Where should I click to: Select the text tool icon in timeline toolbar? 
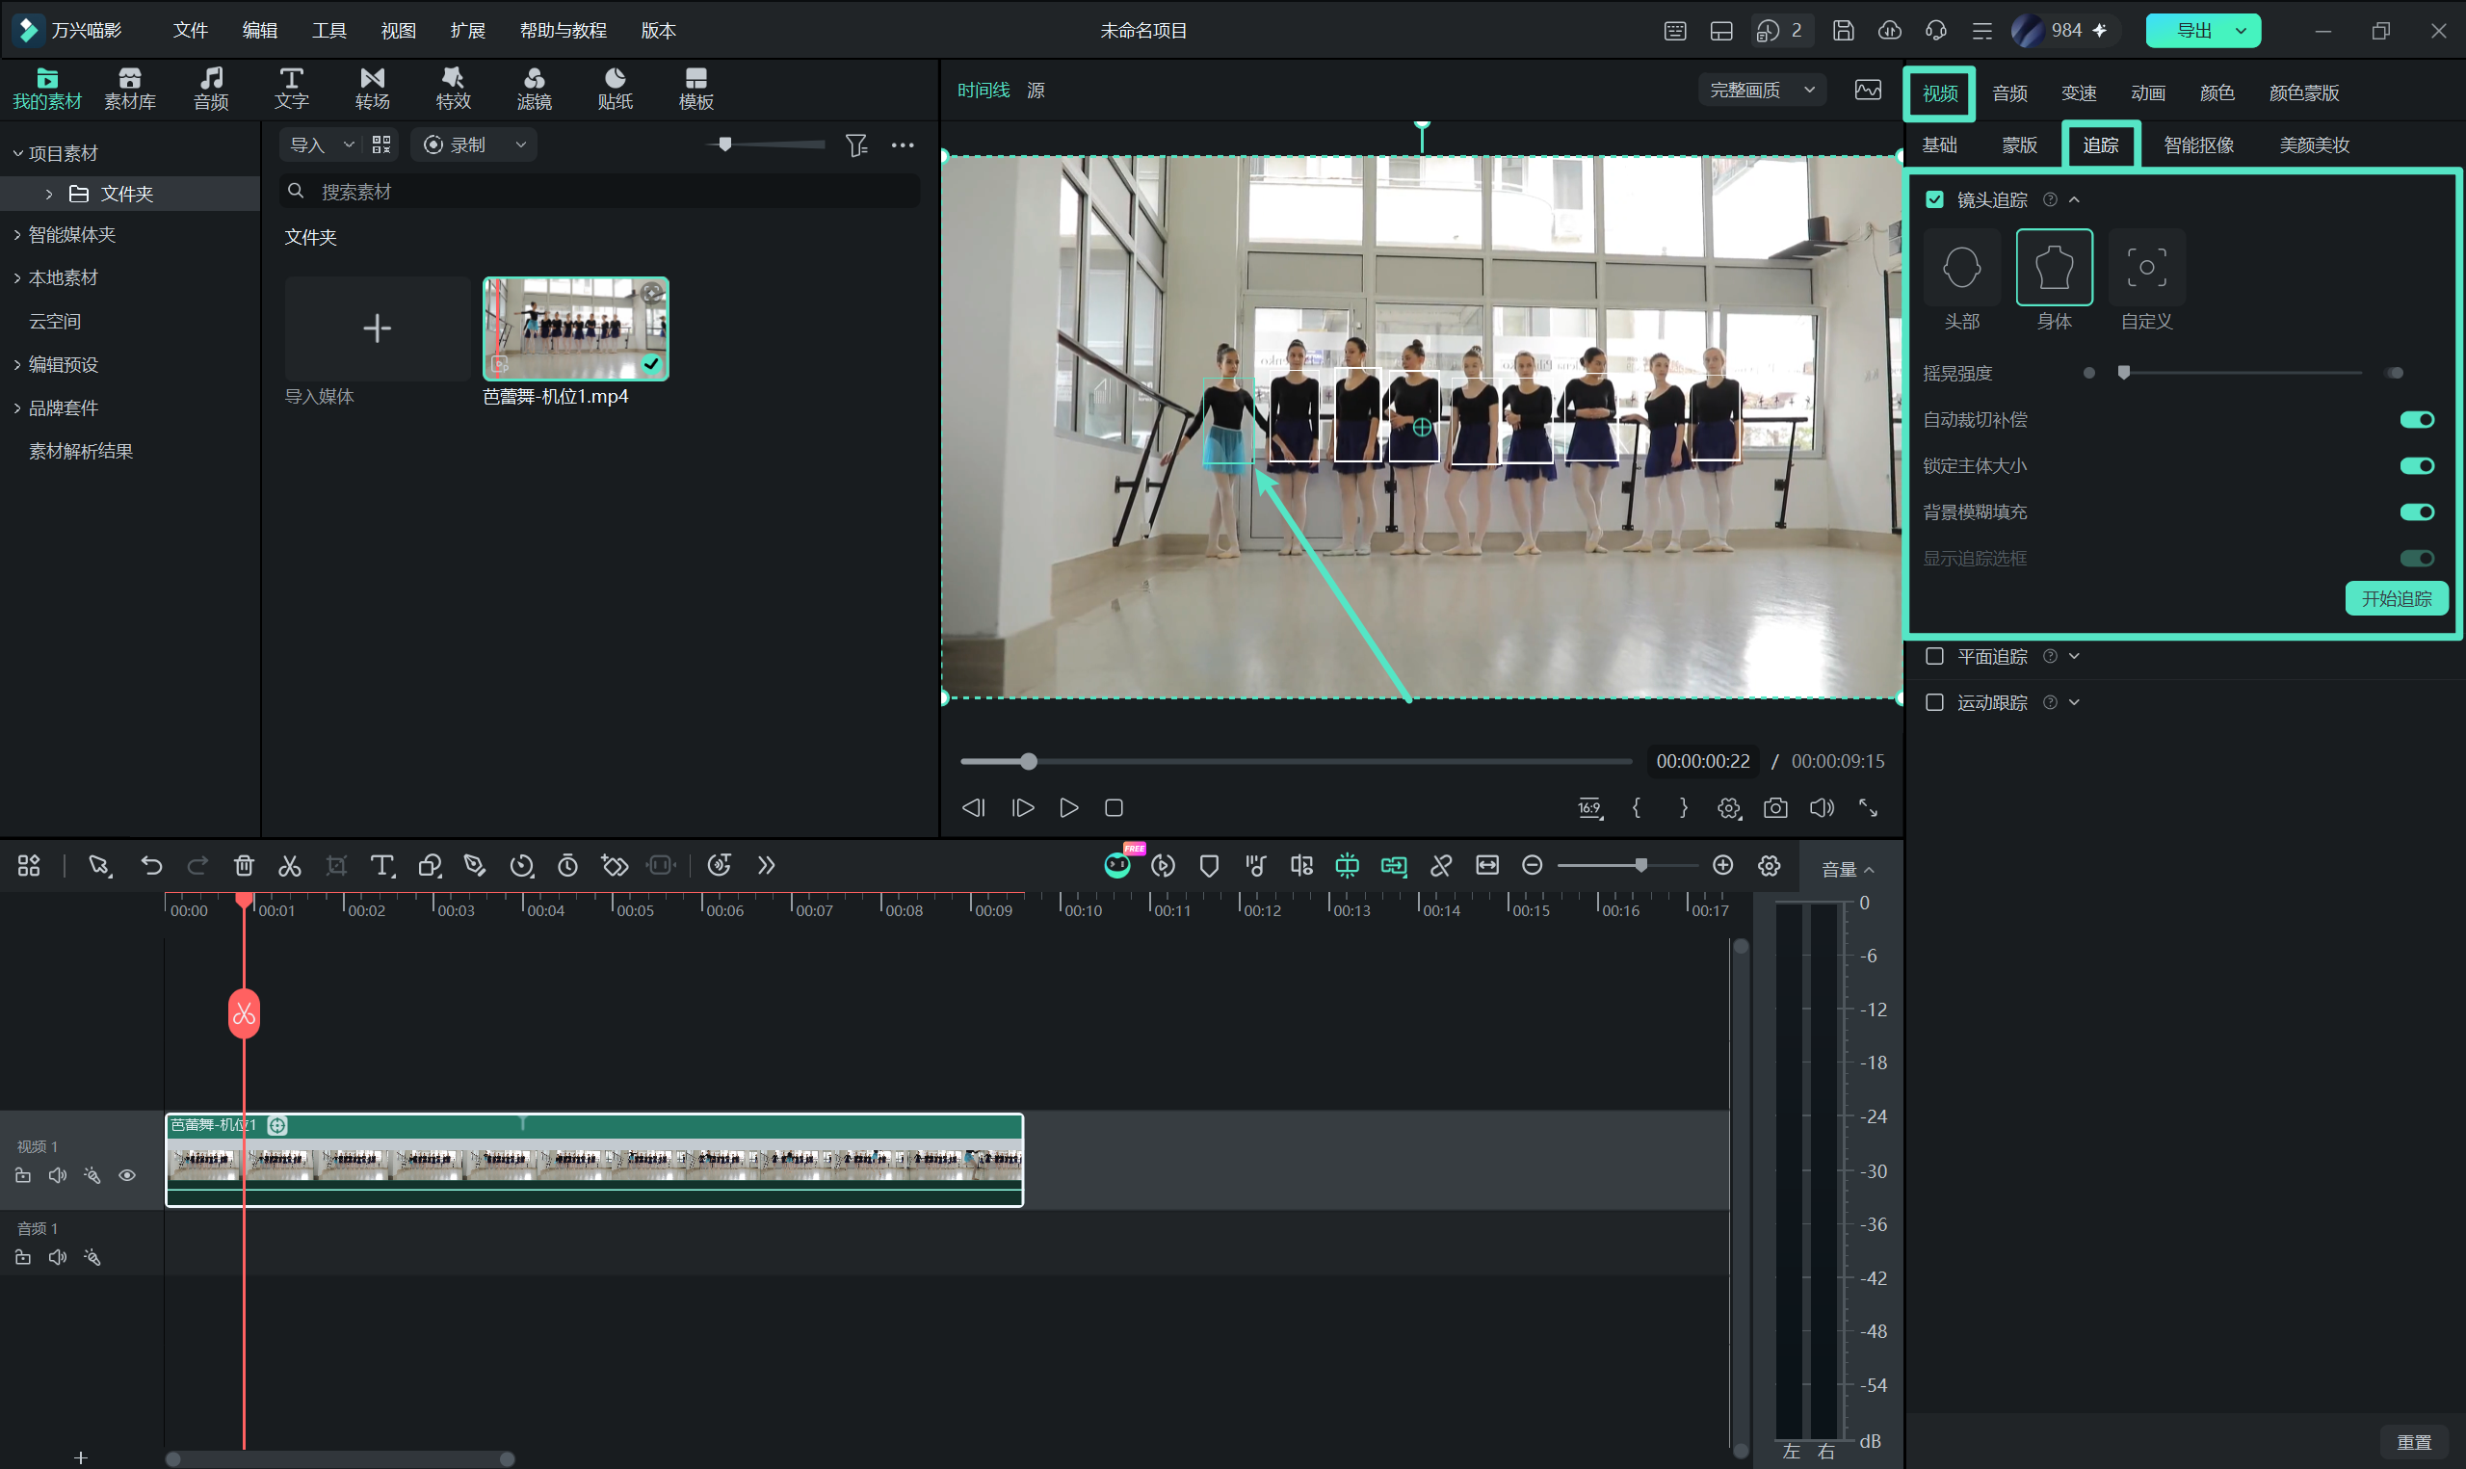pos(382,866)
